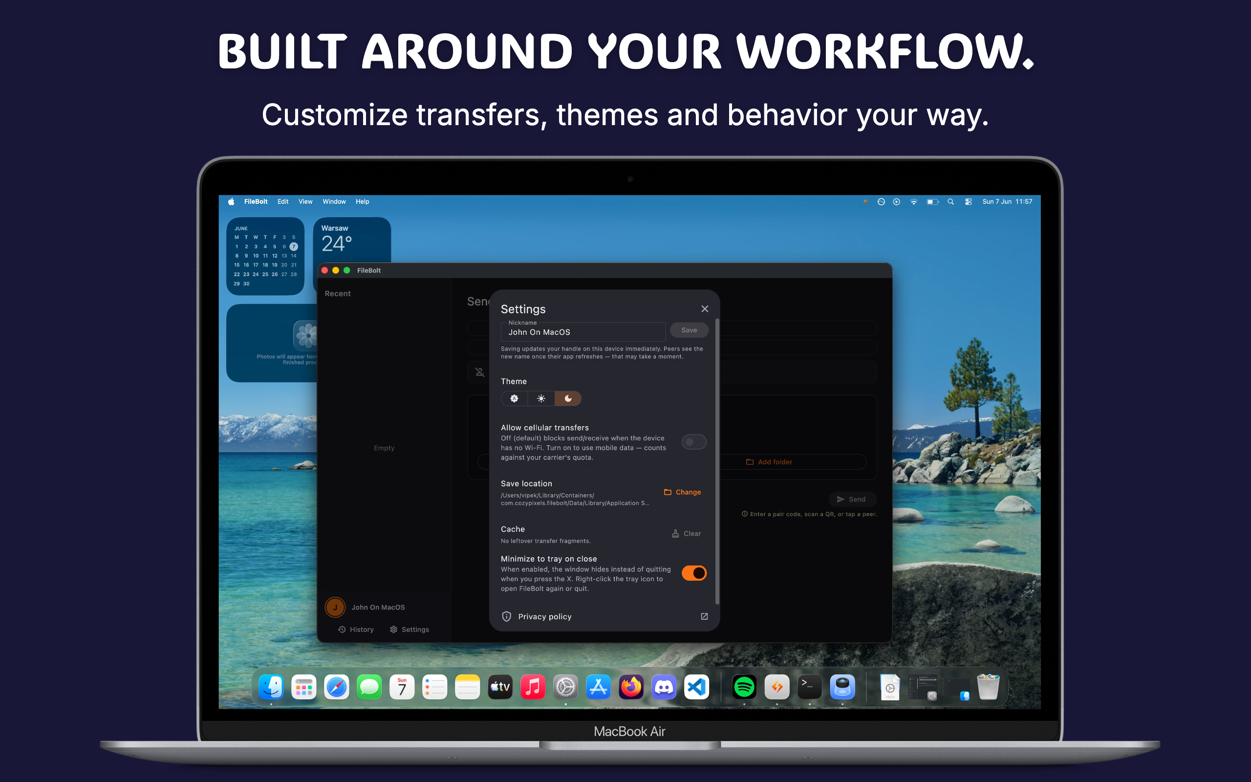Open the Window menu

click(x=334, y=202)
